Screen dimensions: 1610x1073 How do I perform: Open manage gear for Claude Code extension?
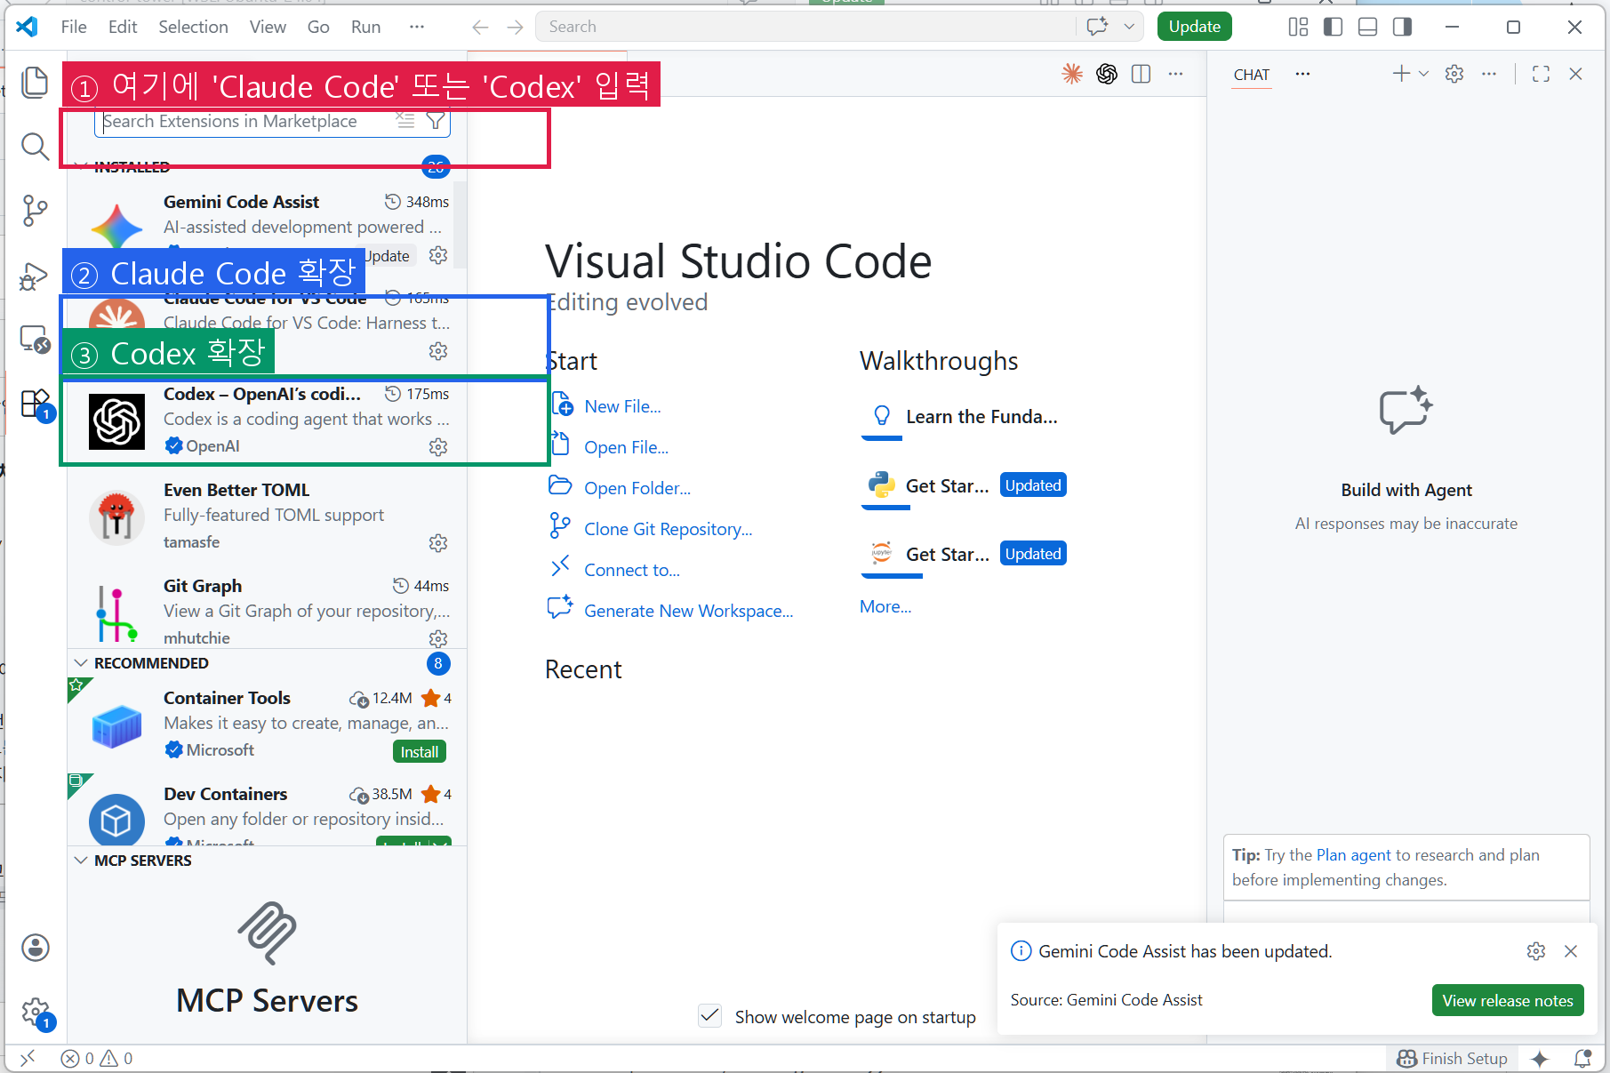pos(438,351)
